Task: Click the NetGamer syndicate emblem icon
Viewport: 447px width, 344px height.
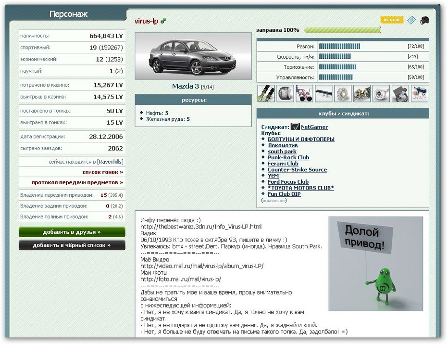Action: pos(295,127)
